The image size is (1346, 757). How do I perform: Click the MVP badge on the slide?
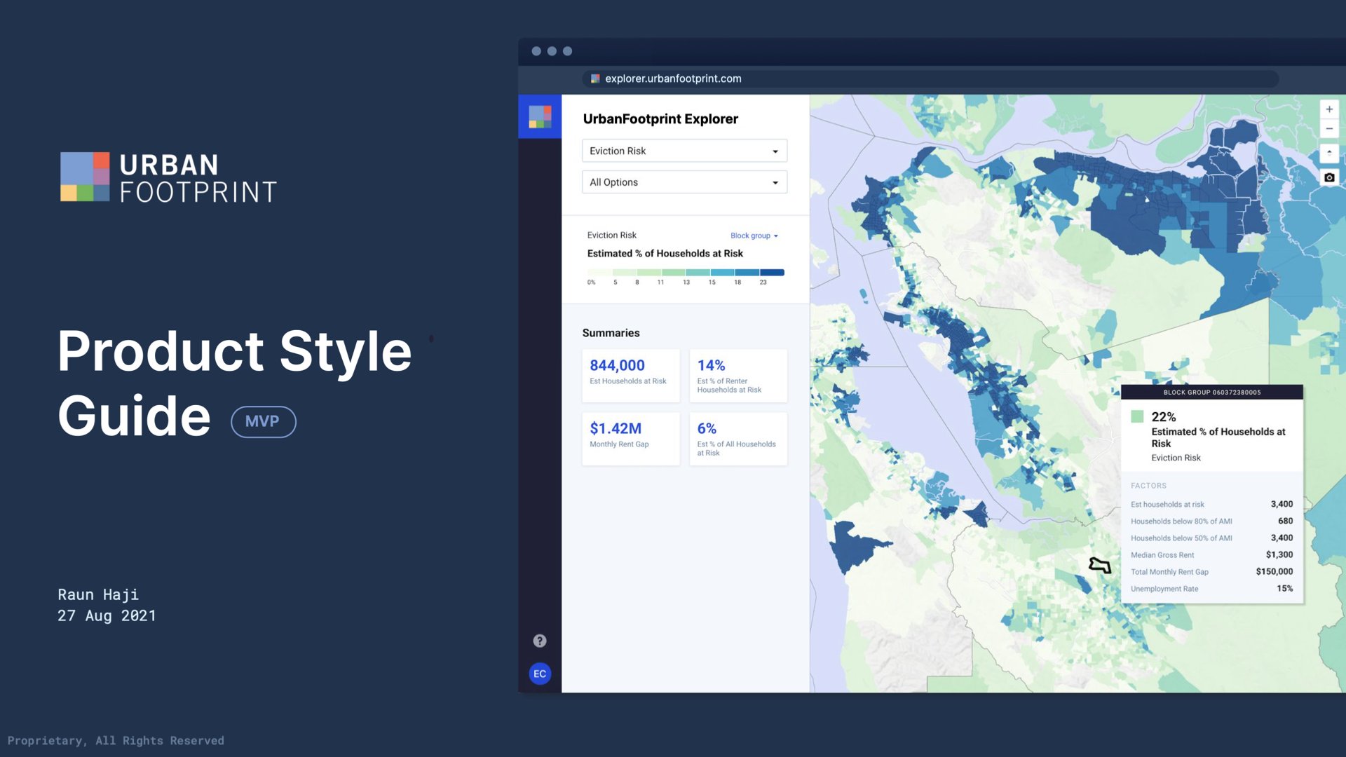pyautogui.click(x=263, y=421)
